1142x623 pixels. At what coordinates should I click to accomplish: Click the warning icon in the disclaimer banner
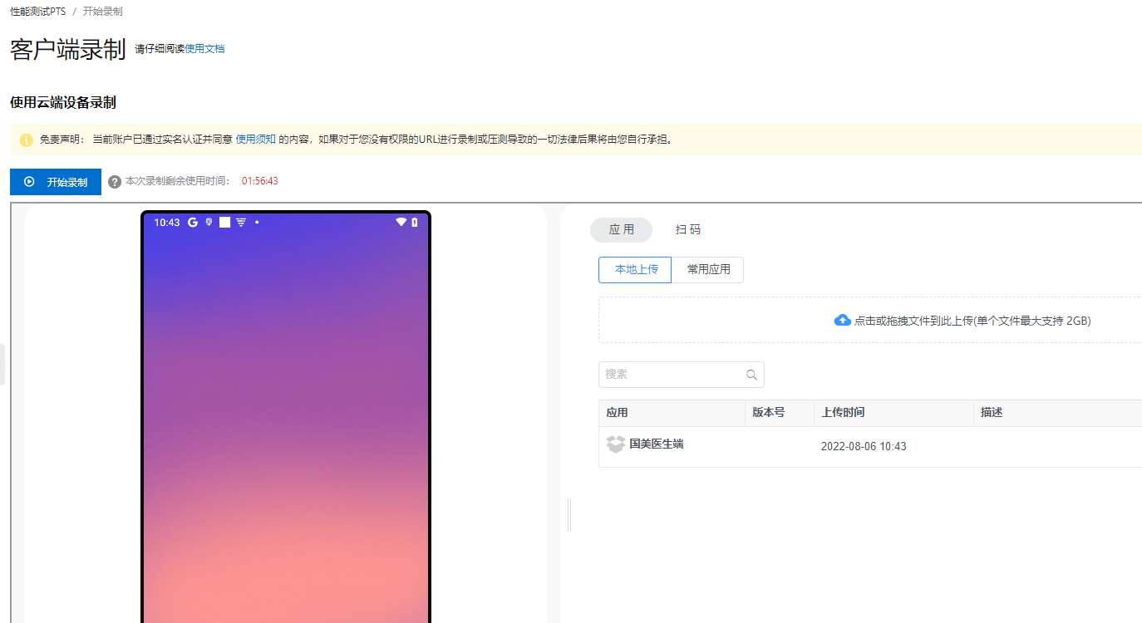[27, 140]
